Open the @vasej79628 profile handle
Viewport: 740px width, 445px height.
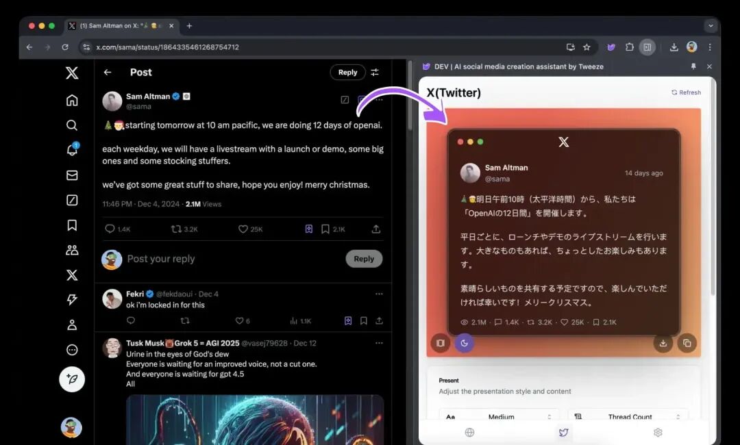point(264,343)
